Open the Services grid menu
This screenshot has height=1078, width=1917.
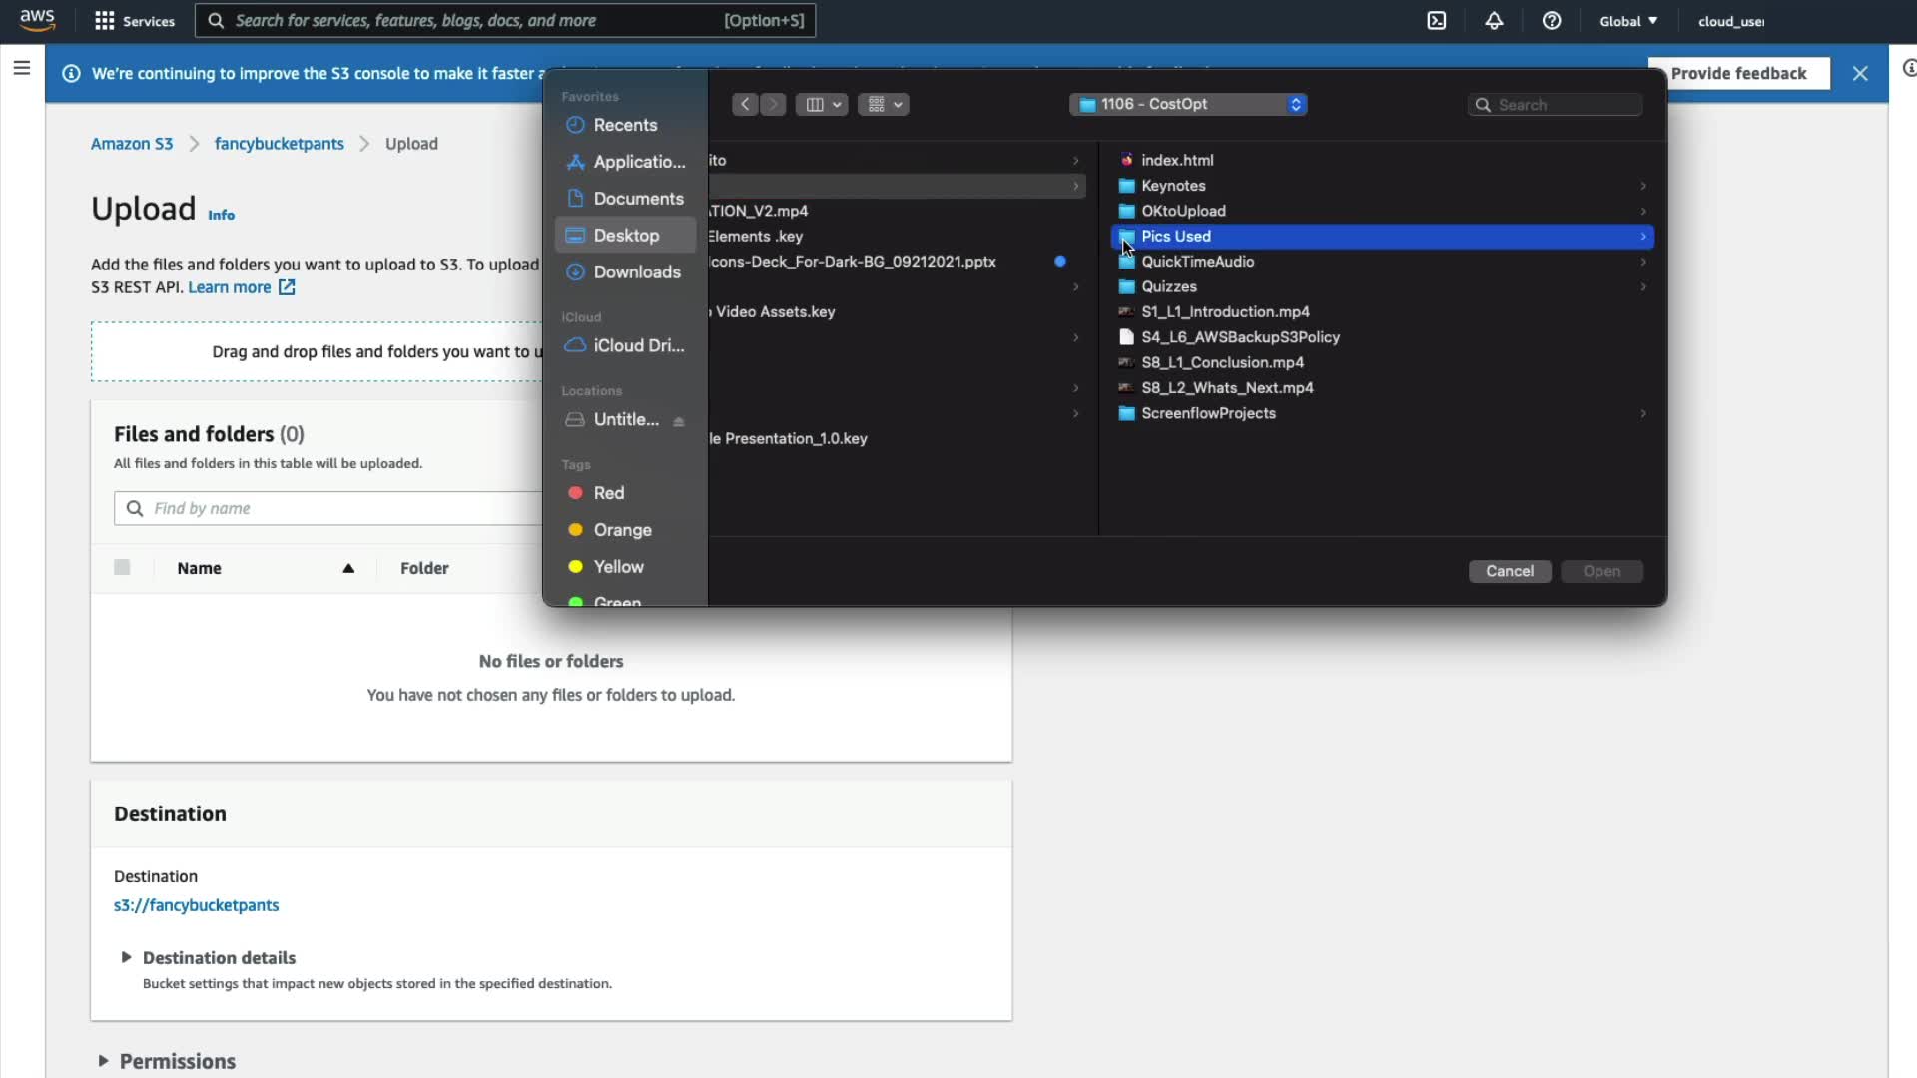(134, 21)
